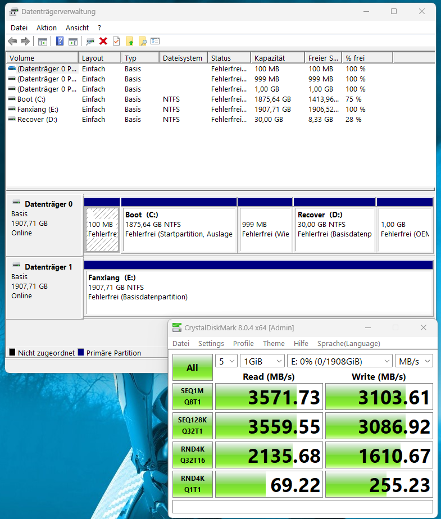Click the folder with magnifier icon
Screen dimensions: 441x519
(143, 42)
